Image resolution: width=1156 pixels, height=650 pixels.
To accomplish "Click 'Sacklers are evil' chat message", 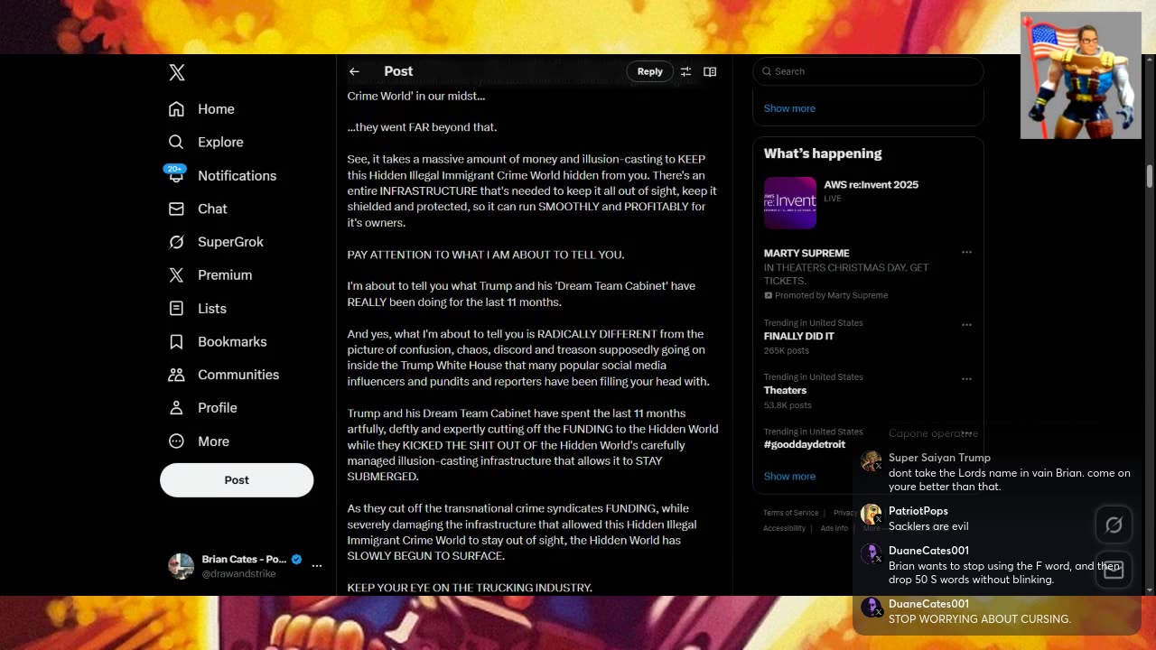I will (928, 526).
